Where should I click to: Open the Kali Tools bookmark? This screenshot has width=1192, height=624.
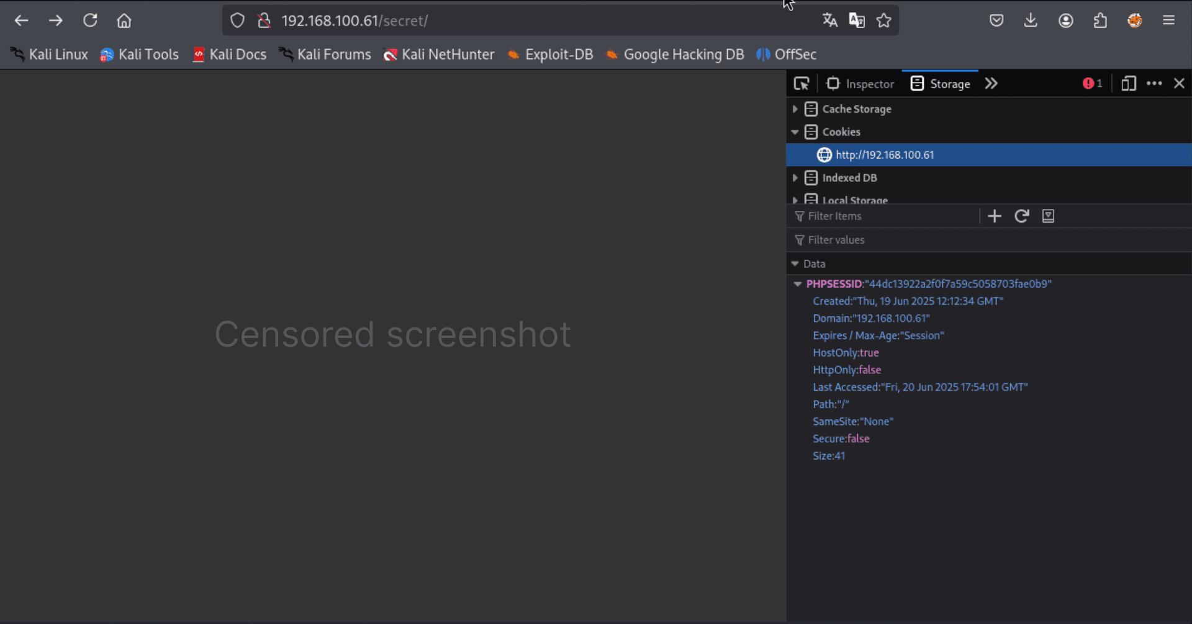point(140,55)
